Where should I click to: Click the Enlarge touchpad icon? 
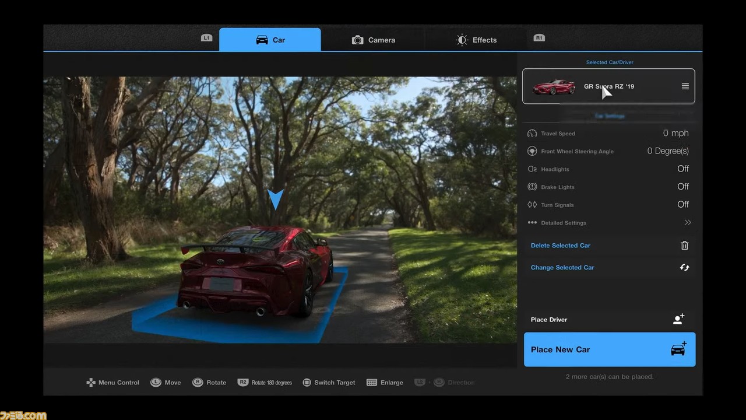372,383
